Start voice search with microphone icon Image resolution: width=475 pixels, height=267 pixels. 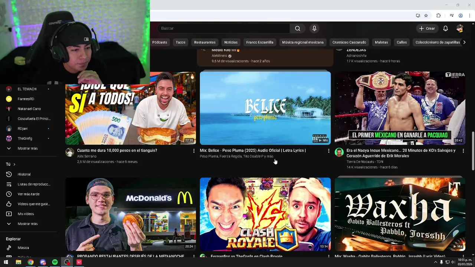pyautogui.click(x=314, y=29)
